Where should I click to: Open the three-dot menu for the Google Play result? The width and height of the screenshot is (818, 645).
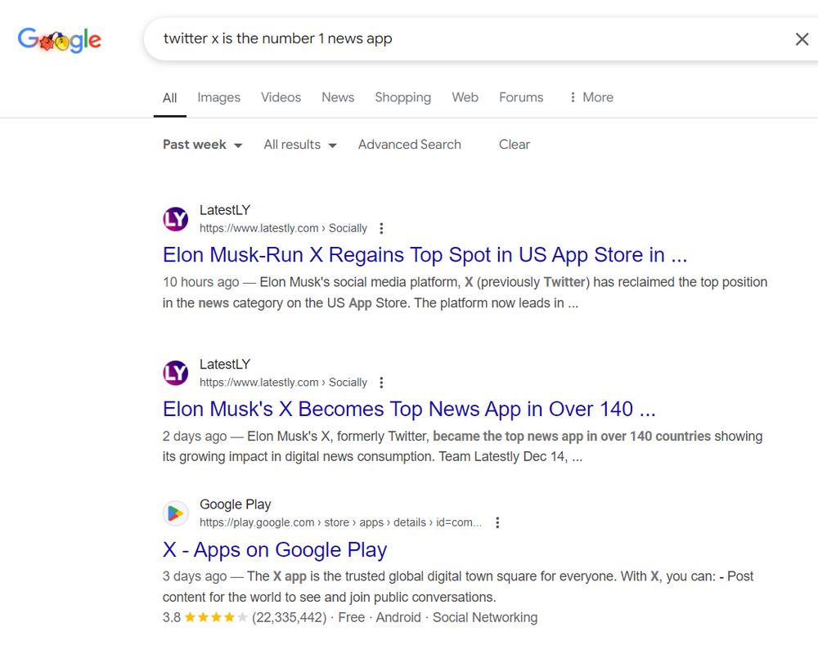(x=497, y=522)
